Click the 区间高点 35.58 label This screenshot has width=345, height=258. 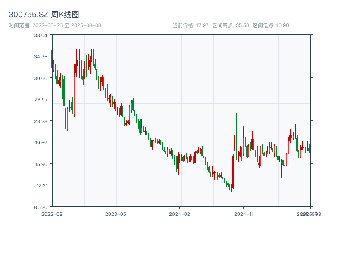point(231,25)
